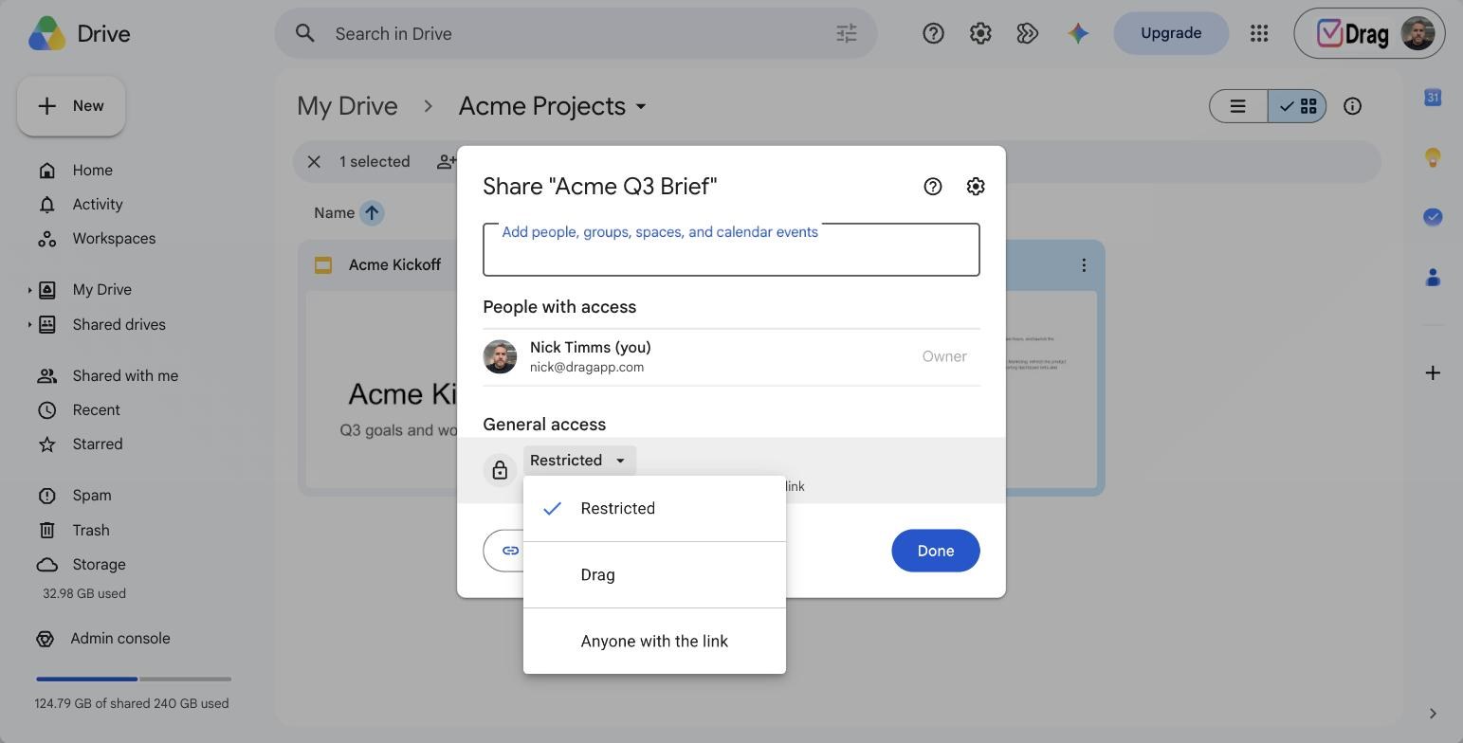
Task: Open share settings gear in dialog
Action: pos(976,187)
